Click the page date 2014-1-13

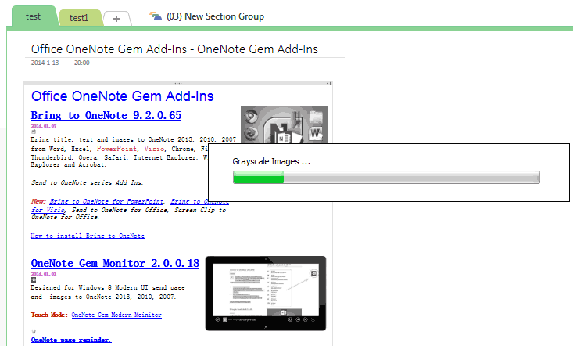[x=45, y=63]
